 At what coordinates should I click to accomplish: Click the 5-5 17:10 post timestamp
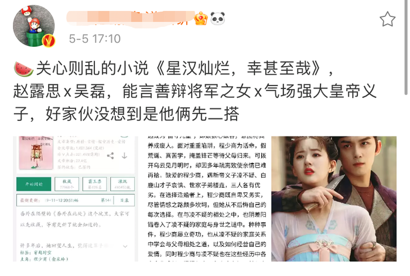(x=95, y=39)
